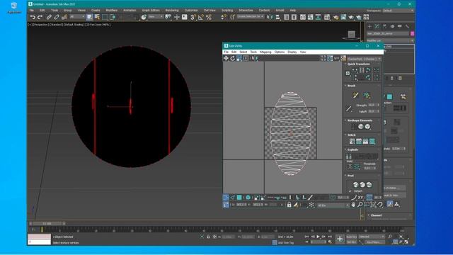This screenshot has height=255, width=453.
Task: Enable Vertex sub-object mode in Edit UVWs
Action: pos(226,198)
